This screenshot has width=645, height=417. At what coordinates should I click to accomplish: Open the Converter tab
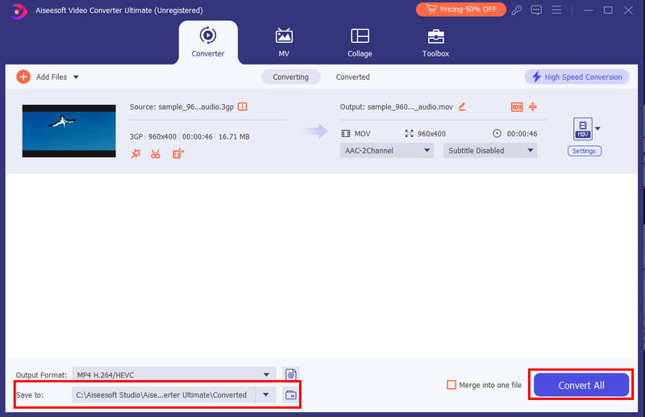click(x=208, y=43)
